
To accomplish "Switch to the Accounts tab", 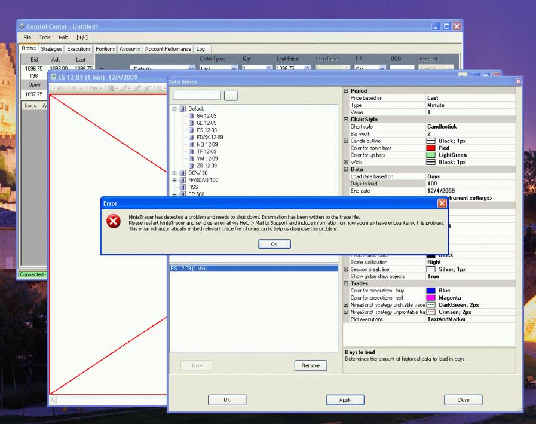I will tap(130, 49).
